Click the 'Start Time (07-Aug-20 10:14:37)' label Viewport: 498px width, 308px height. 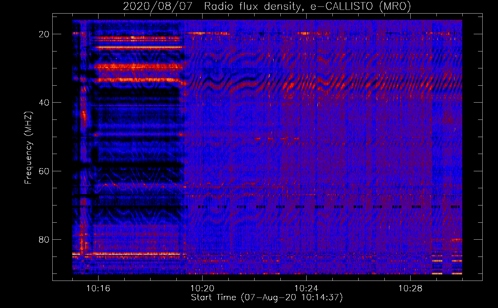pyautogui.click(x=267, y=298)
